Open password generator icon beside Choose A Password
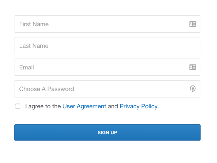 (x=193, y=89)
